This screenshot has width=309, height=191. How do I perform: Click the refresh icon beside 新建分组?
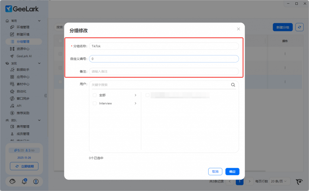point(299,27)
